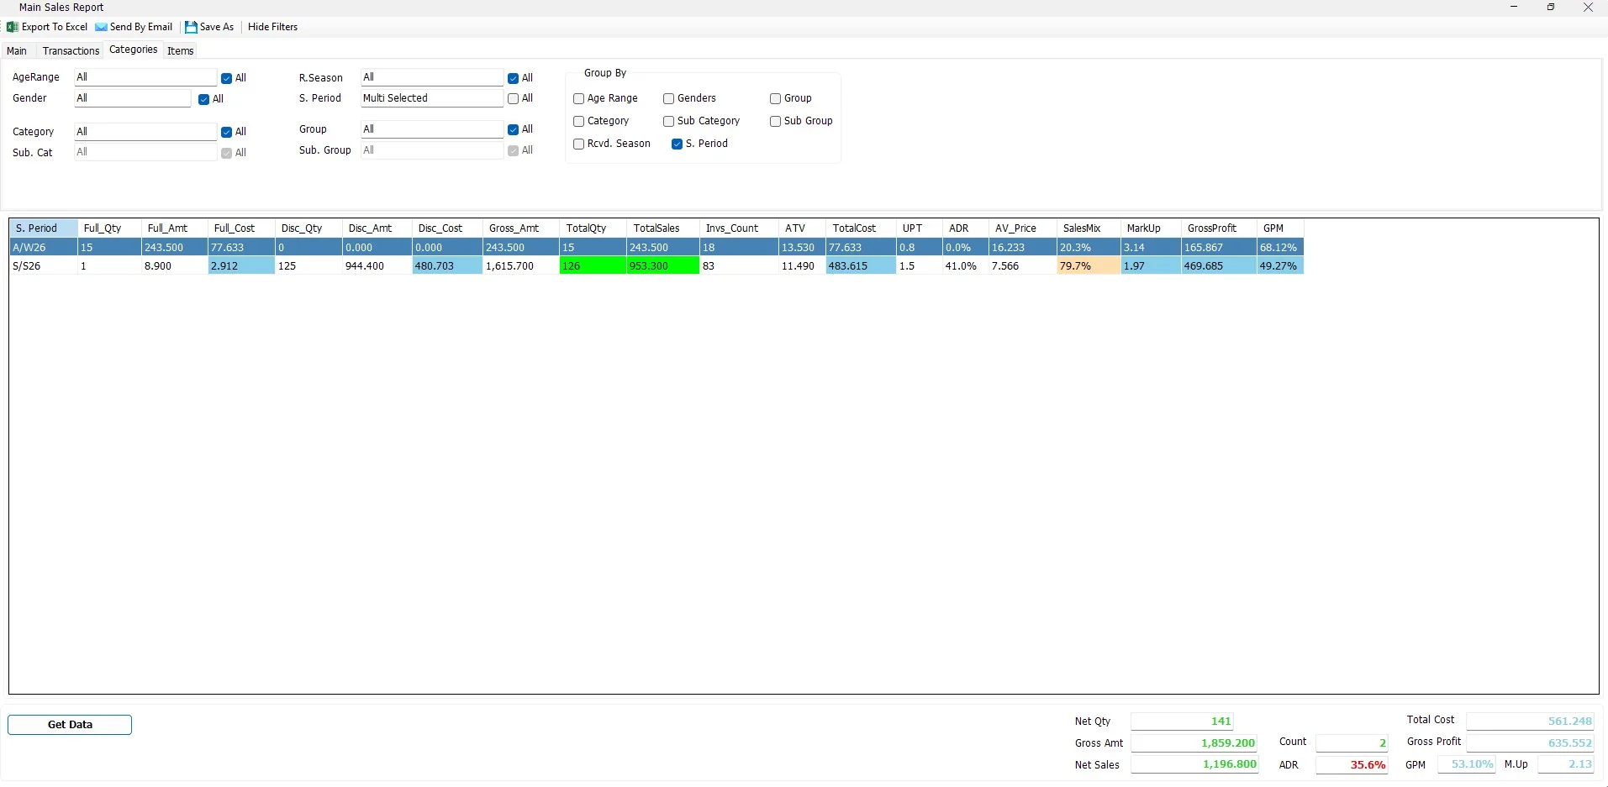This screenshot has height=787, width=1608.
Task: Enable Group By Genders
Action: [x=668, y=98]
